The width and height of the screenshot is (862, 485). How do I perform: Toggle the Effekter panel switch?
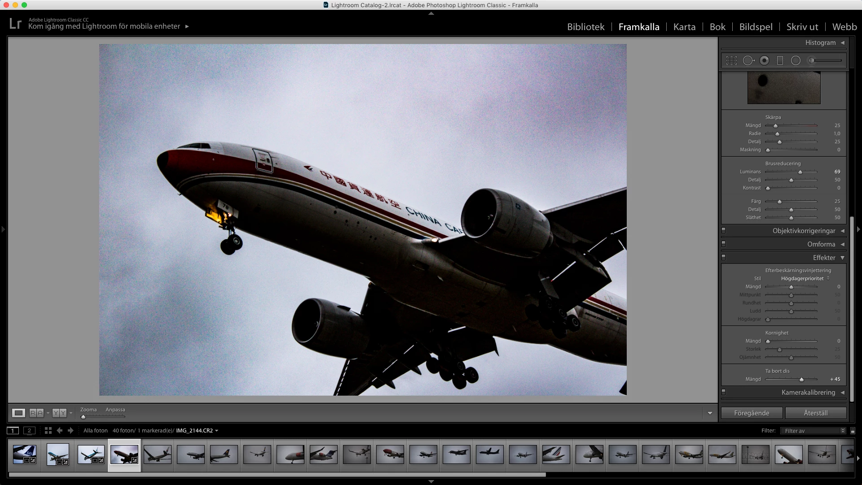pyautogui.click(x=723, y=257)
